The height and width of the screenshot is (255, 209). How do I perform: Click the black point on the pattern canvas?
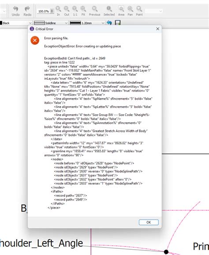[166, 251]
